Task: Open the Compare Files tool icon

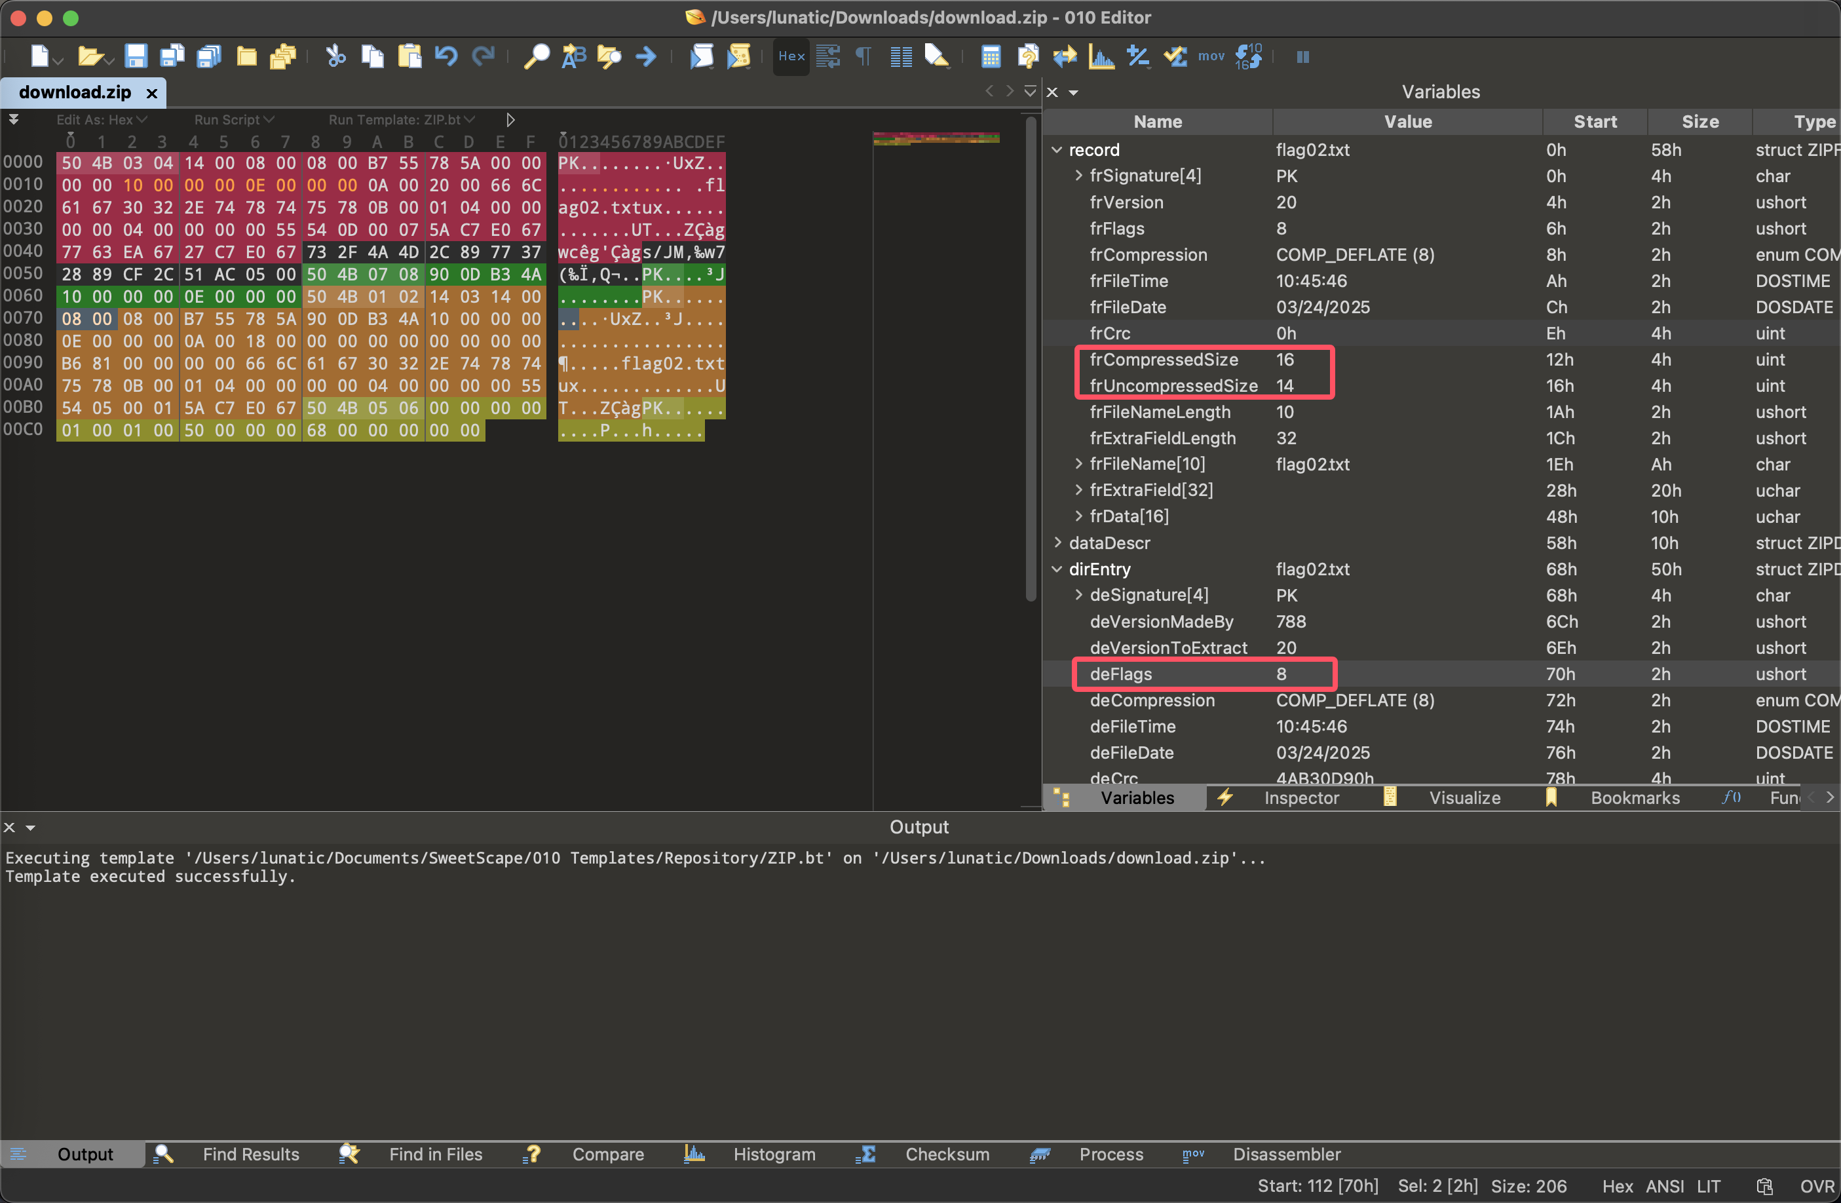Action: coord(1027,56)
